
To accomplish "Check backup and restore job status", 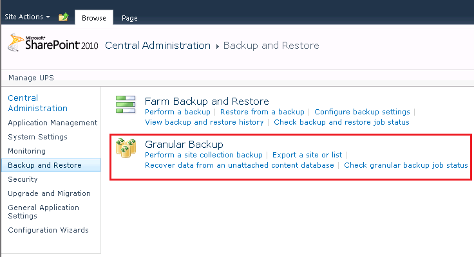I will 341,122.
